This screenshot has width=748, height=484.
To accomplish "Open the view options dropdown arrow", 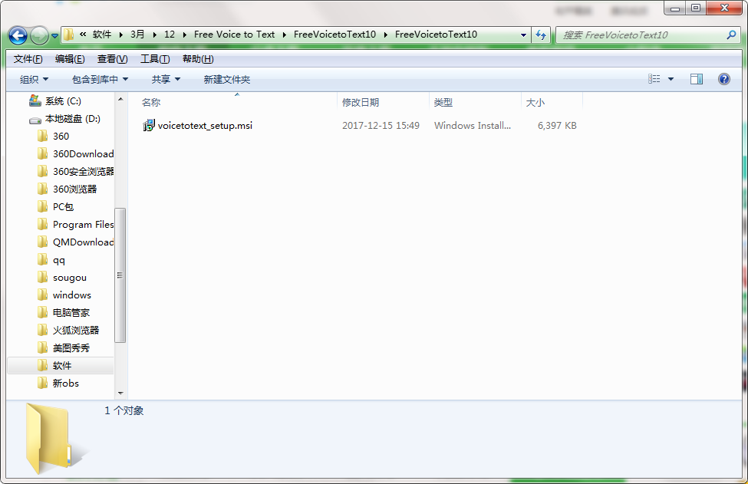I will point(671,79).
